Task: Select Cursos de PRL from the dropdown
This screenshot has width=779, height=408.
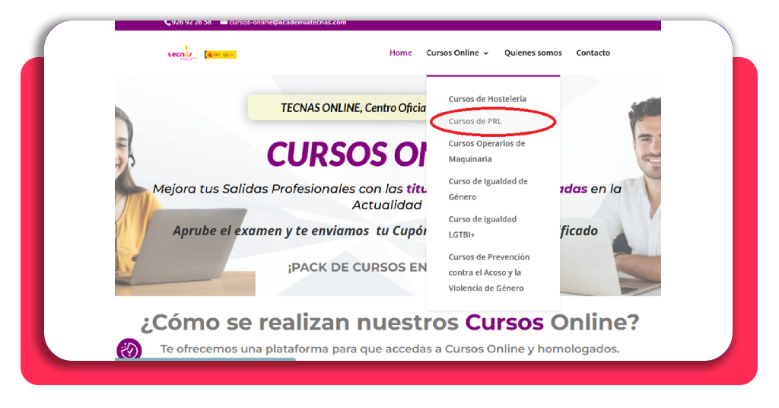Action: 475,121
